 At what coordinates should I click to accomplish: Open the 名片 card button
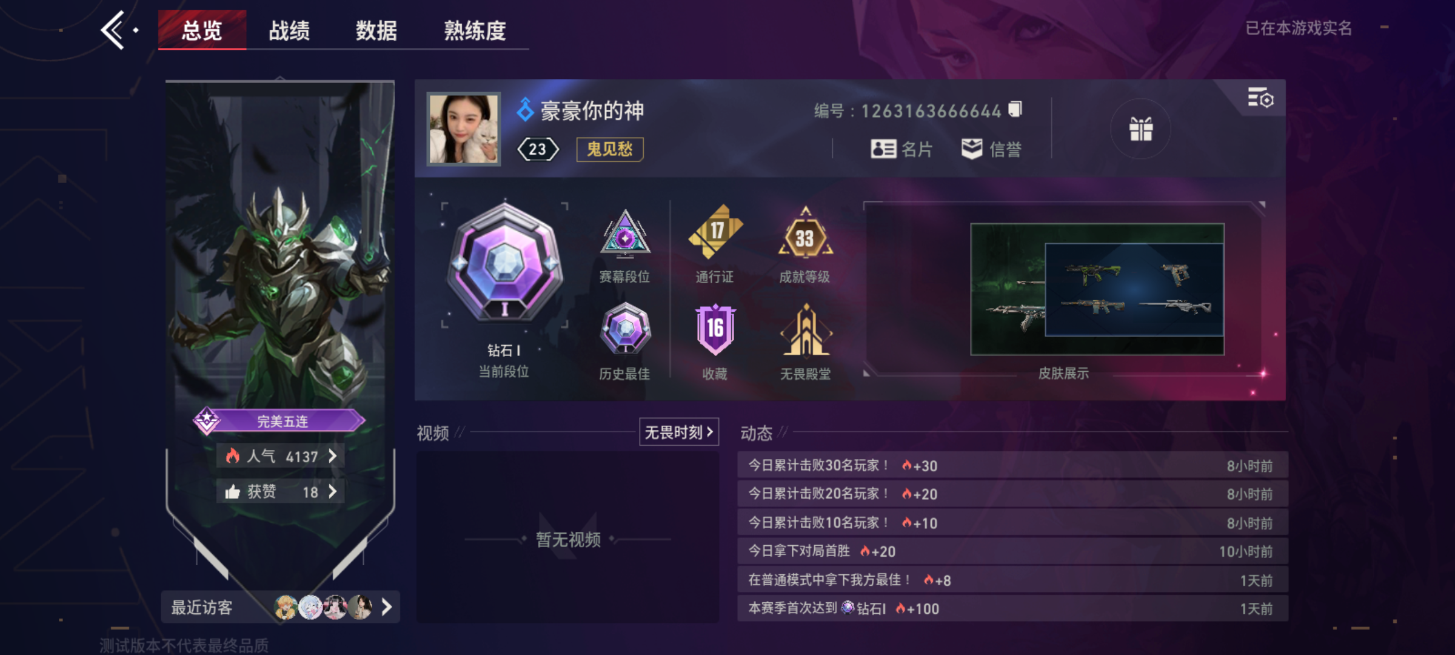(x=901, y=149)
